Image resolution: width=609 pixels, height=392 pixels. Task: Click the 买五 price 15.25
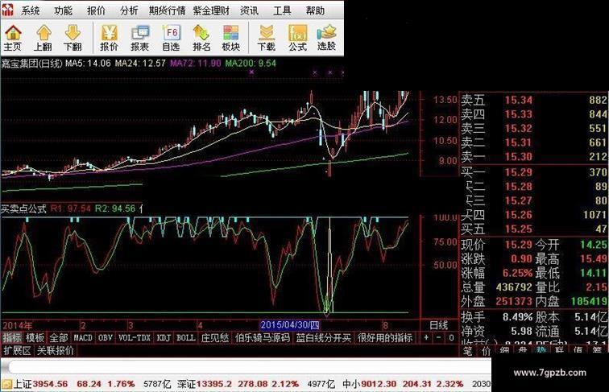(x=519, y=229)
